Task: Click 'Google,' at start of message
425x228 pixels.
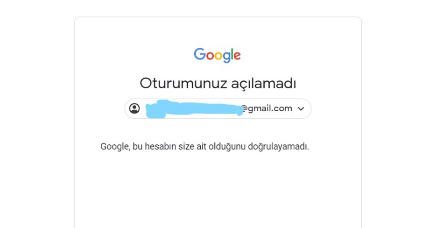Action: coord(115,146)
